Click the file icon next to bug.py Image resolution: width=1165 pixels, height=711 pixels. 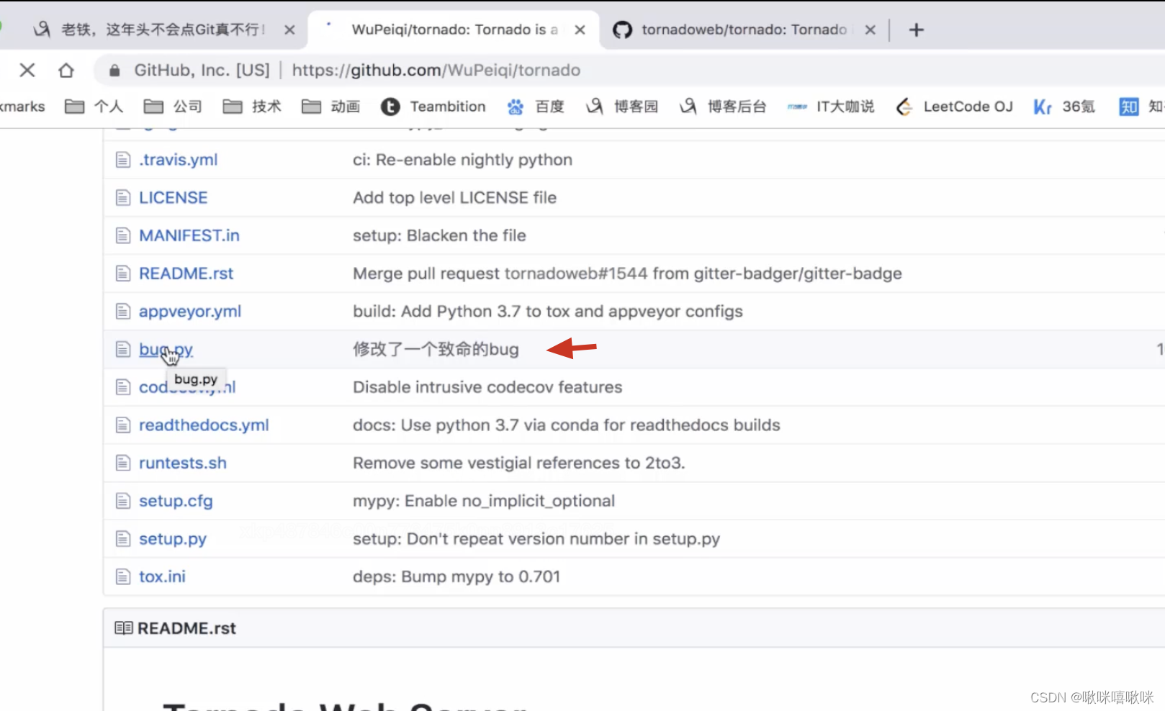point(123,350)
